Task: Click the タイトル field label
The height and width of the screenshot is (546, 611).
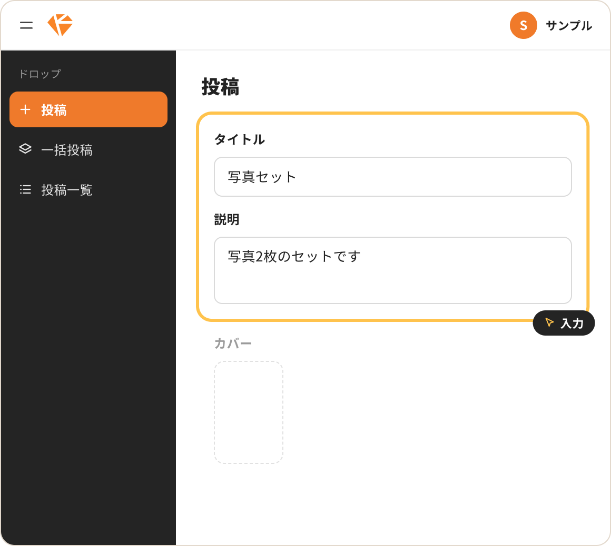Action: (239, 139)
